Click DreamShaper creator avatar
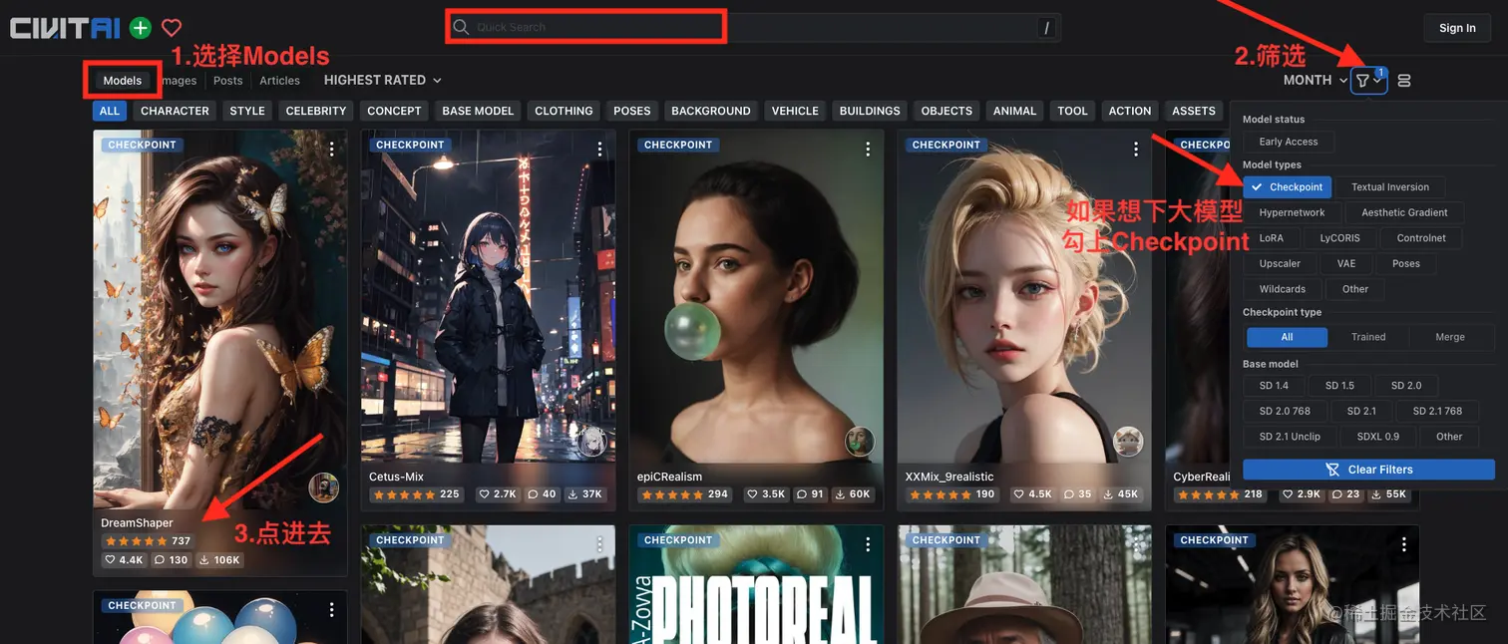1508x644 pixels. pos(323,487)
